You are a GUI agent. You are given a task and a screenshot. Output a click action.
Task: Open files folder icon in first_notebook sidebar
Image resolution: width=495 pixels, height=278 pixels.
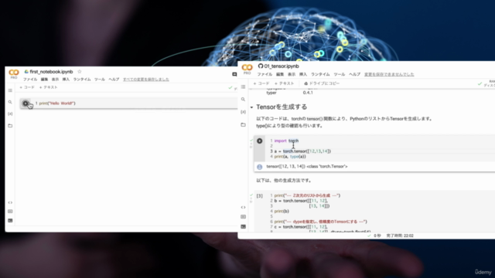(10, 125)
